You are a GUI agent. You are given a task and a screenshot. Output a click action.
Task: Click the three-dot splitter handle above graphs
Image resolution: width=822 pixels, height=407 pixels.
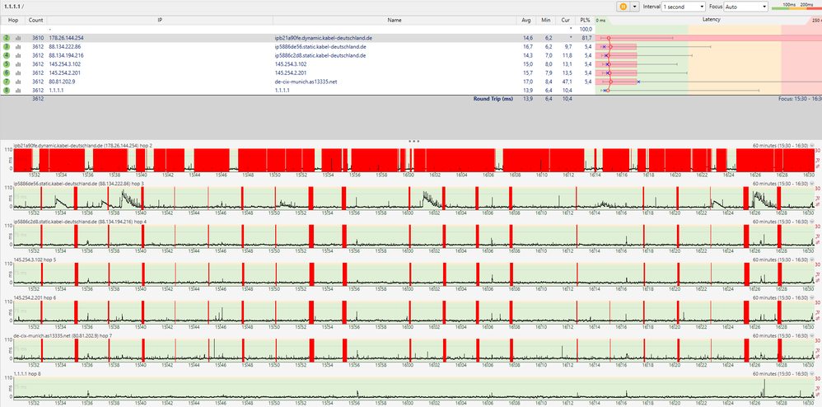pyautogui.click(x=413, y=141)
